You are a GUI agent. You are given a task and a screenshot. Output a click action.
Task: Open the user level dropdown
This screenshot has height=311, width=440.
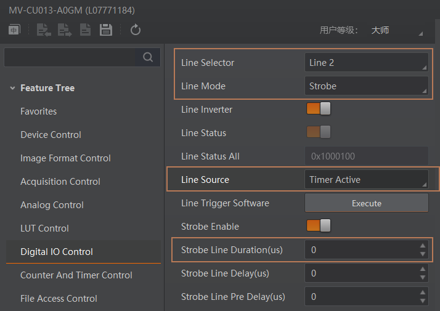tap(396, 30)
